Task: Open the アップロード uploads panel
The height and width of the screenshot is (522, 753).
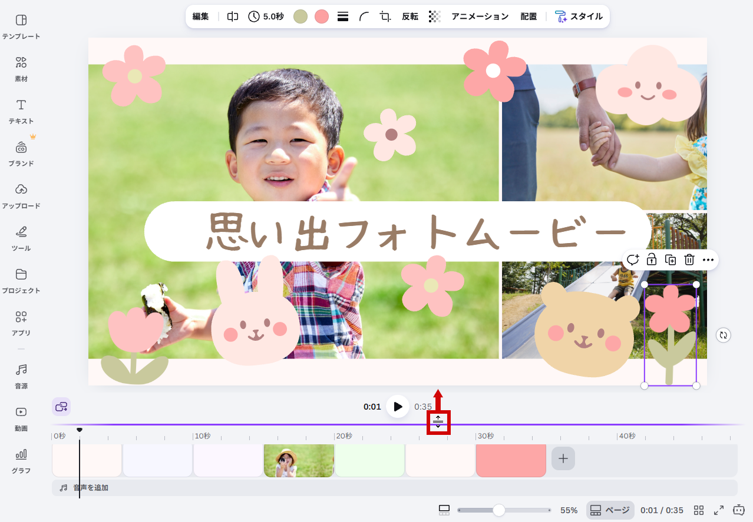Action: (21, 196)
